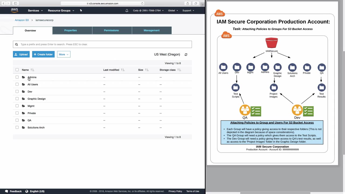
Task: Click the Safari back arrow
Action: click(4, 4)
